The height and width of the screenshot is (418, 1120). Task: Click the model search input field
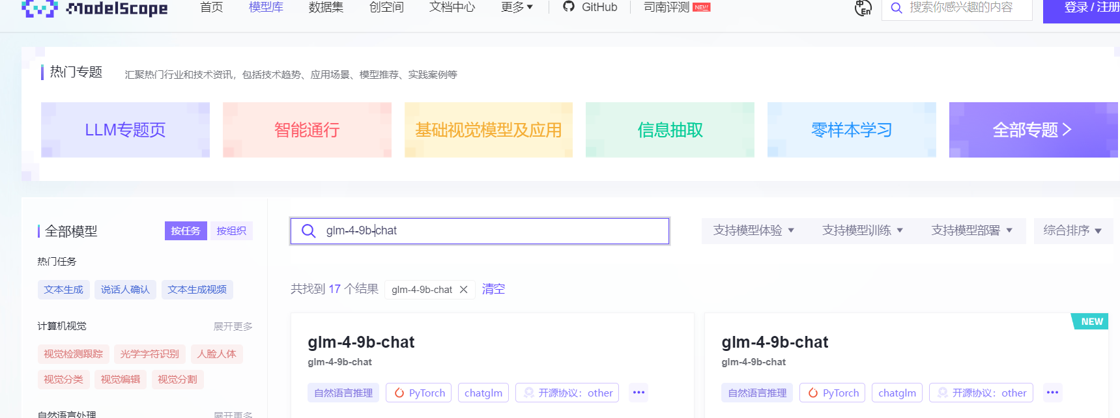click(480, 230)
